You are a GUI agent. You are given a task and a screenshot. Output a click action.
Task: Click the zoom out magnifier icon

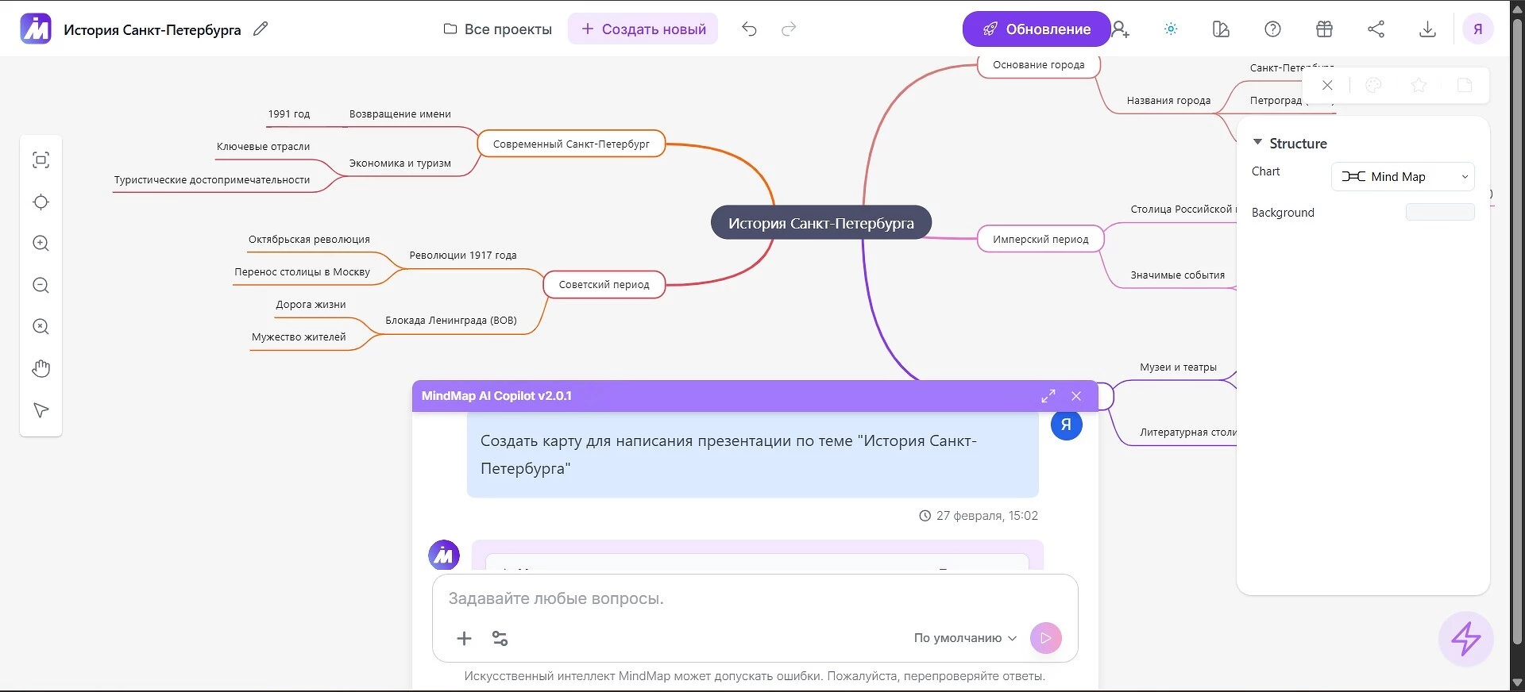41,286
